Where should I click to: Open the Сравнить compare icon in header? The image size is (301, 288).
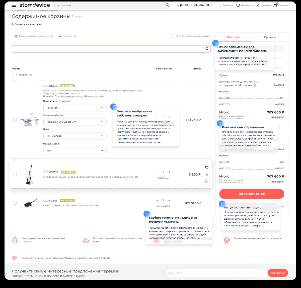[x=220, y=5]
